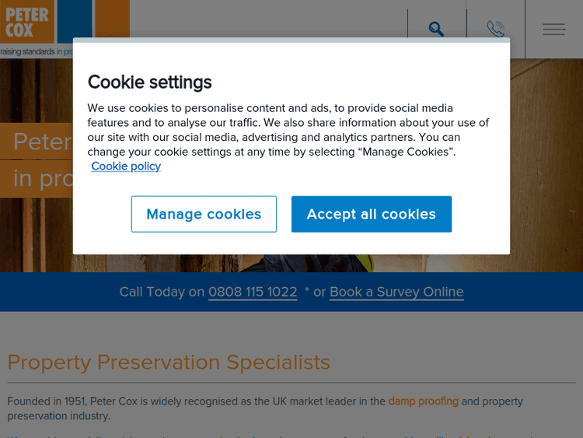Click the Property Preservation Specialists heading
Screen dimensions: 583x438
coord(169,363)
